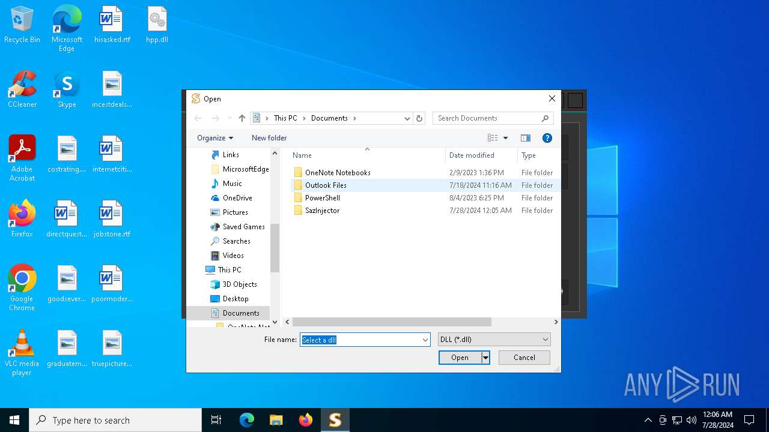Select 3D Objects in navigation pane
This screenshot has width=769, height=432.
point(240,284)
